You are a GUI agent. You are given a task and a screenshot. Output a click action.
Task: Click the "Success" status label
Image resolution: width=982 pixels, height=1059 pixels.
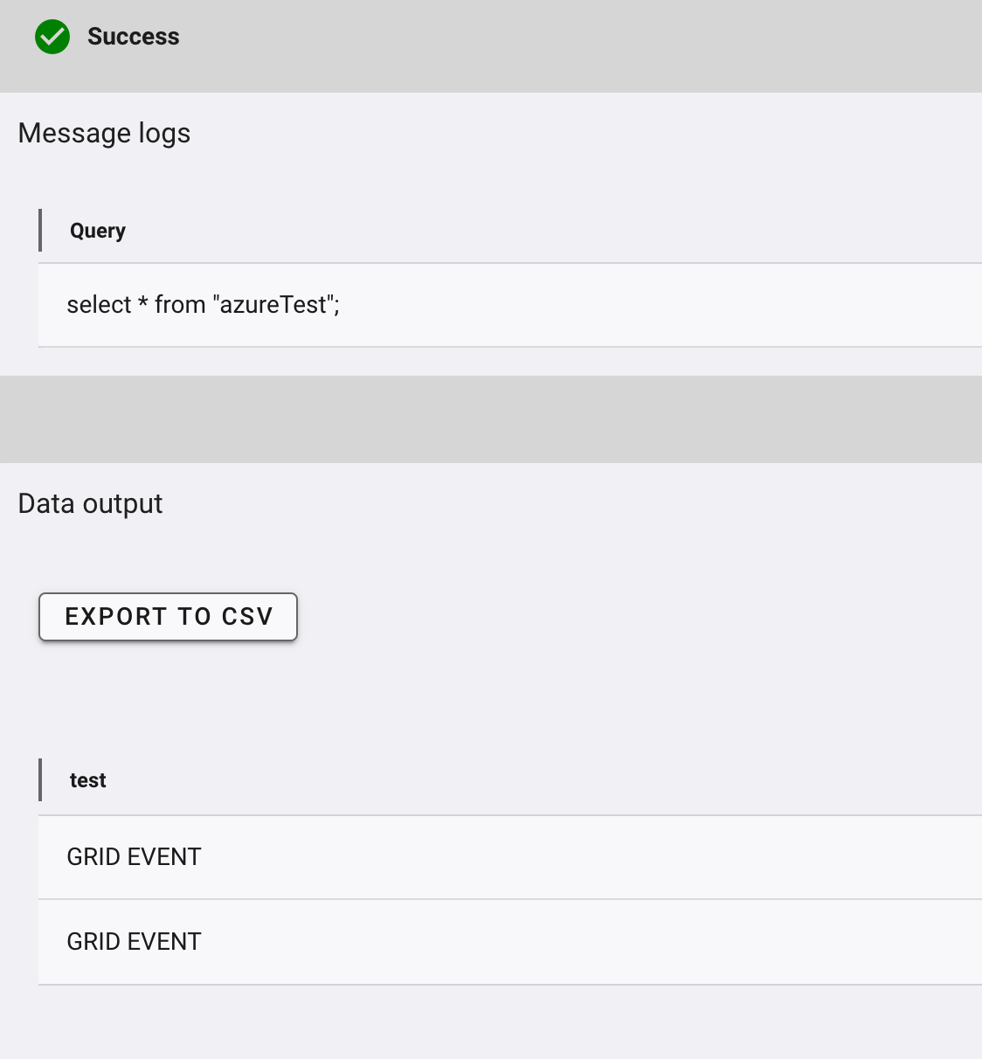tap(133, 37)
